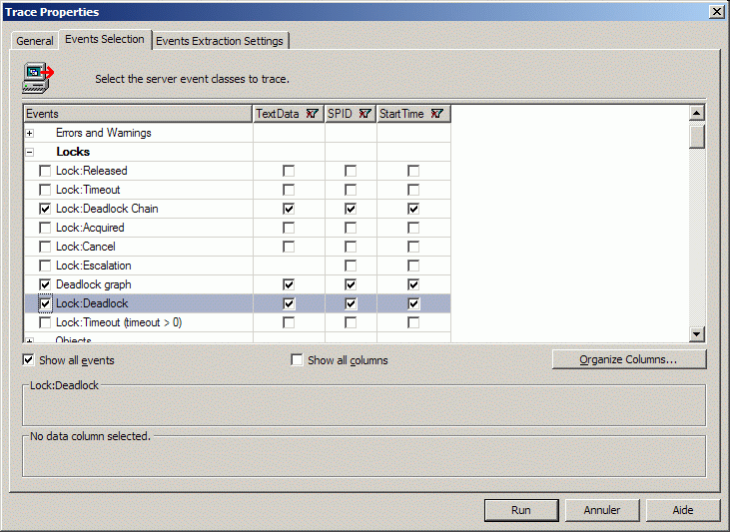Viewport: 730px width, 532px height.
Task: Disable the Show all events option
Action: click(x=29, y=360)
